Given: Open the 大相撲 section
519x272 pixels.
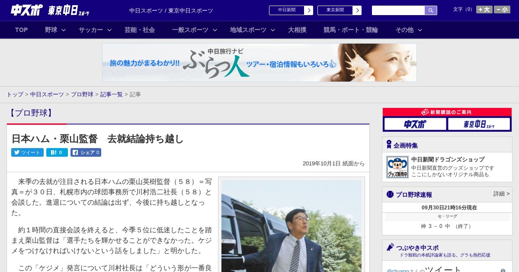Looking at the screenshot, I should click(297, 30).
